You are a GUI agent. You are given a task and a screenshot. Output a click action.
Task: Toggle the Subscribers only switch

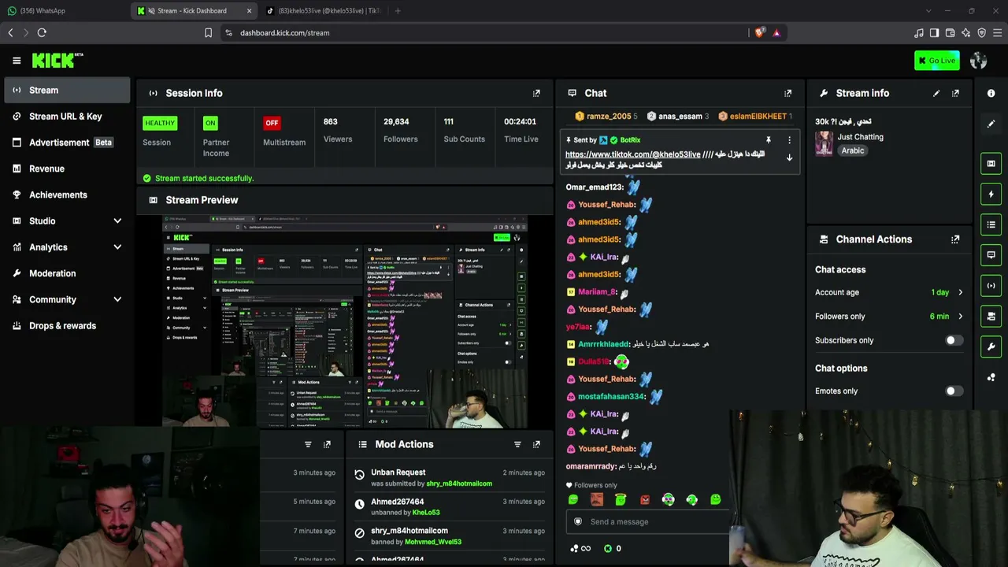(954, 340)
